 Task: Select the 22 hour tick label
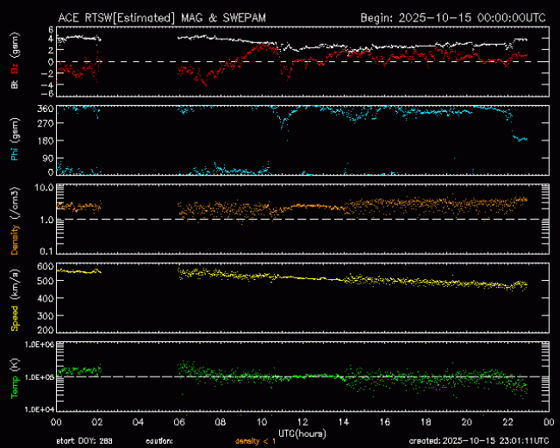507,422
